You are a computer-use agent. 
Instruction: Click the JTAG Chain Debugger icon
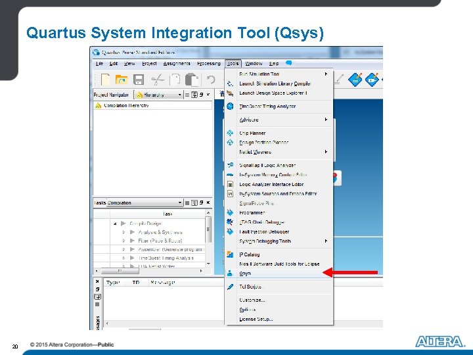point(230,222)
